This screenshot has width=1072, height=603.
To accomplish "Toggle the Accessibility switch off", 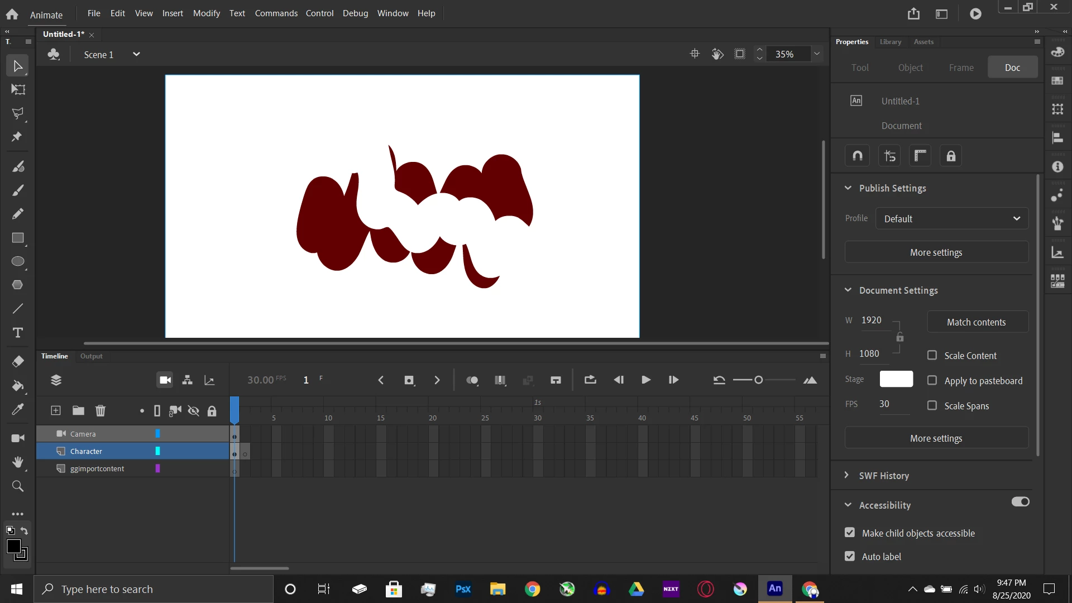I will [1020, 502].
